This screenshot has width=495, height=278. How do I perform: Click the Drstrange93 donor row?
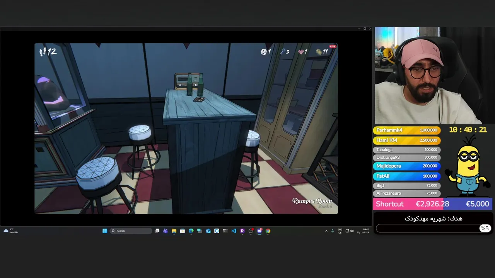(406, 158)
